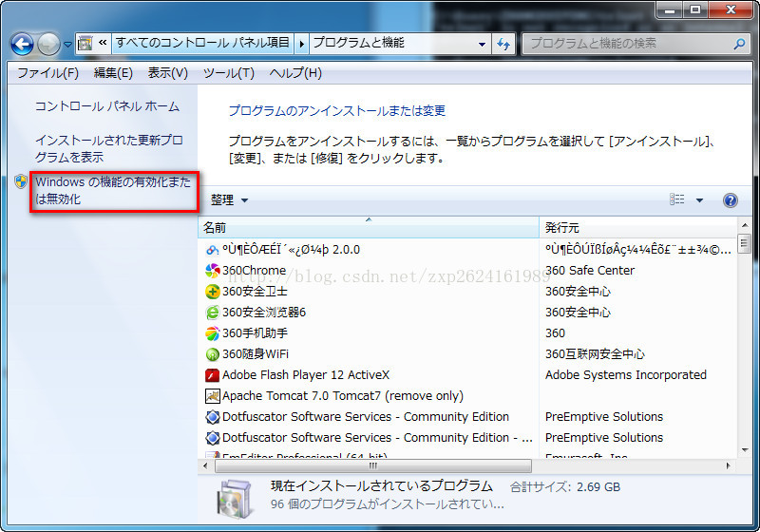Screen dimensions: 760x532
Task: Open the ファイル(F) menu
Action: [48, 73]
